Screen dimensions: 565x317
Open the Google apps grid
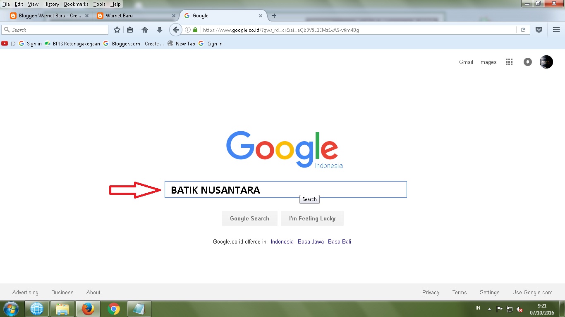tap(509, 62)
